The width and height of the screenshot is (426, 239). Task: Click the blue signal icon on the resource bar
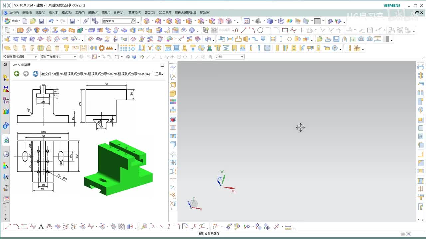point(6,126)
